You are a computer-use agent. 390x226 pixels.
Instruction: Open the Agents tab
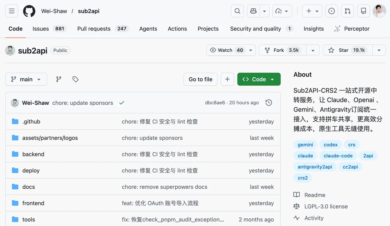coord(148,29)
